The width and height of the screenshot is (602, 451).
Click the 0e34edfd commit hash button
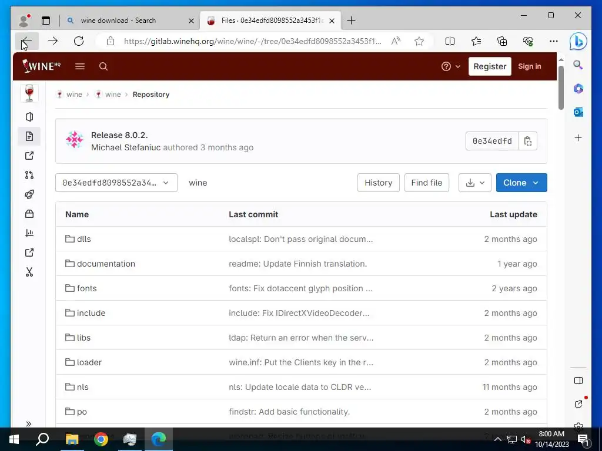point(492,141)
